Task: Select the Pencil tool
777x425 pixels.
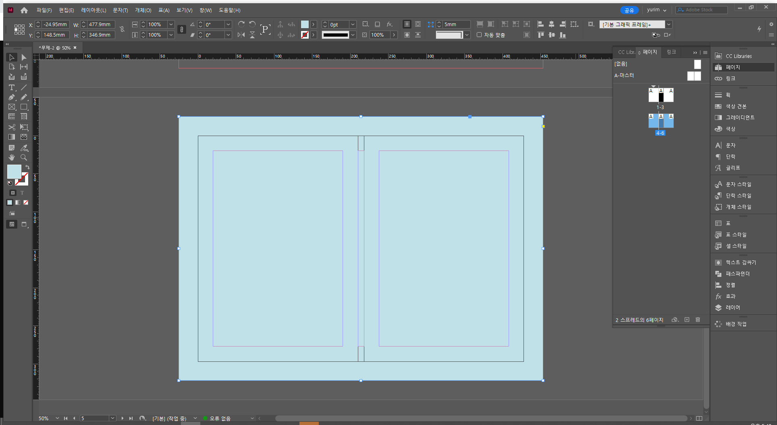Action: pyautogui.click(x=24, y=97)
